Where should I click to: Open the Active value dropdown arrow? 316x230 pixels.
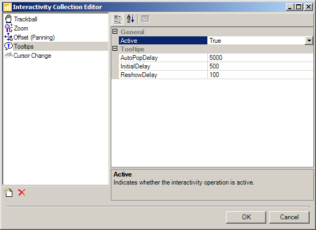tap(309, 41)
